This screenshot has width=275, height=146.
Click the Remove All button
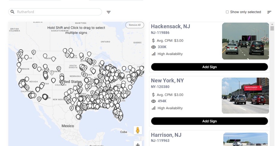135,25
